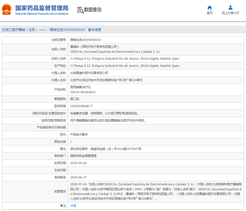The height and width of the screenshot is (211, 246).
Task: Click the 附件 row label
Action: pyautogui.click(x=63, y=134)
